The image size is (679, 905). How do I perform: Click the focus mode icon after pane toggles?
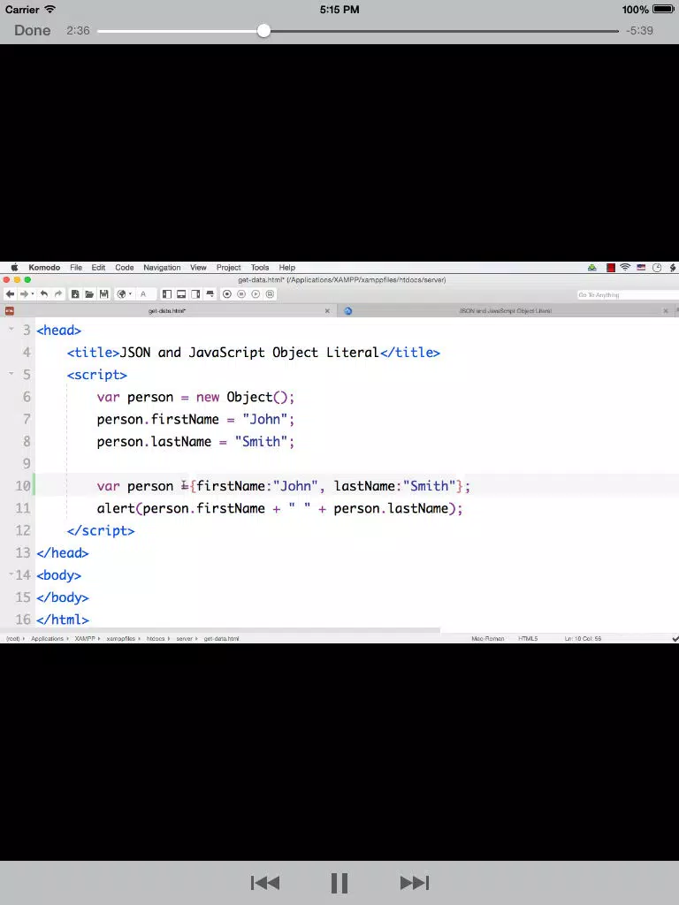tap(210, 293)
